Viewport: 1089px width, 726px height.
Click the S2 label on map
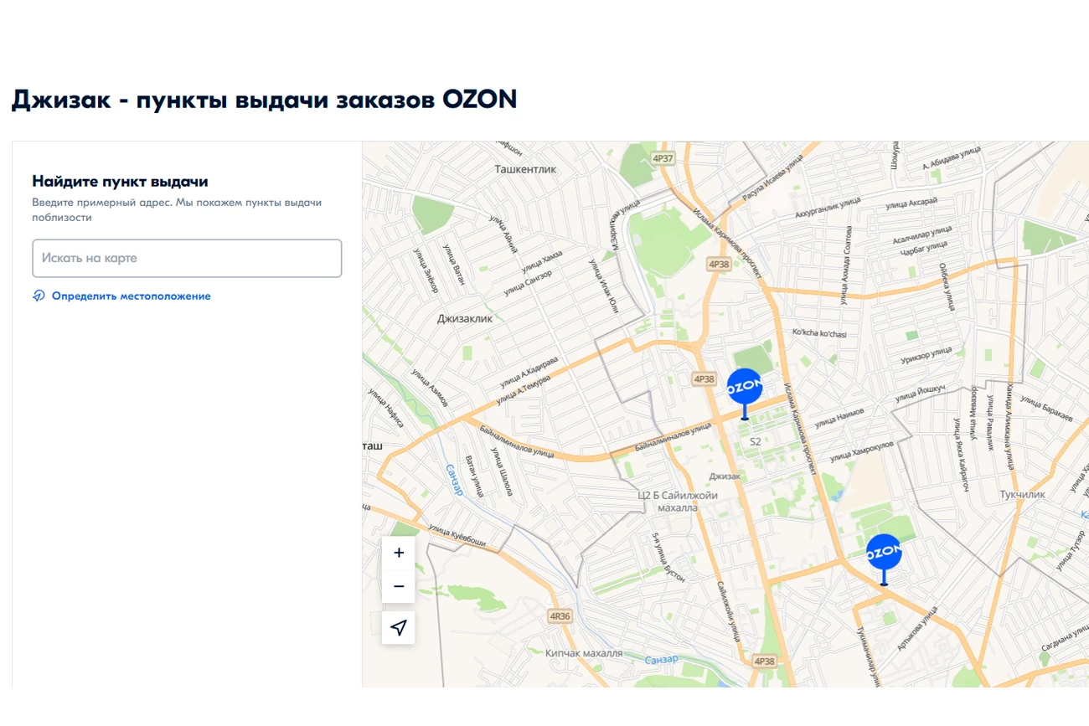pos(755,441)
